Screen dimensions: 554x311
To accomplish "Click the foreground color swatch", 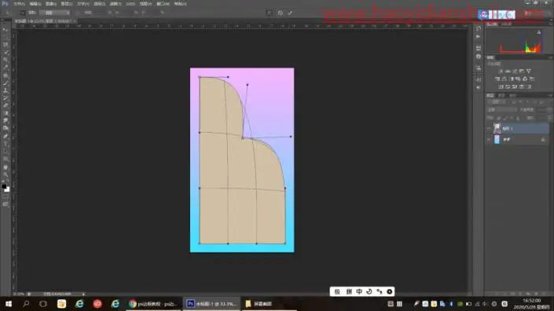I will point(4,186).
